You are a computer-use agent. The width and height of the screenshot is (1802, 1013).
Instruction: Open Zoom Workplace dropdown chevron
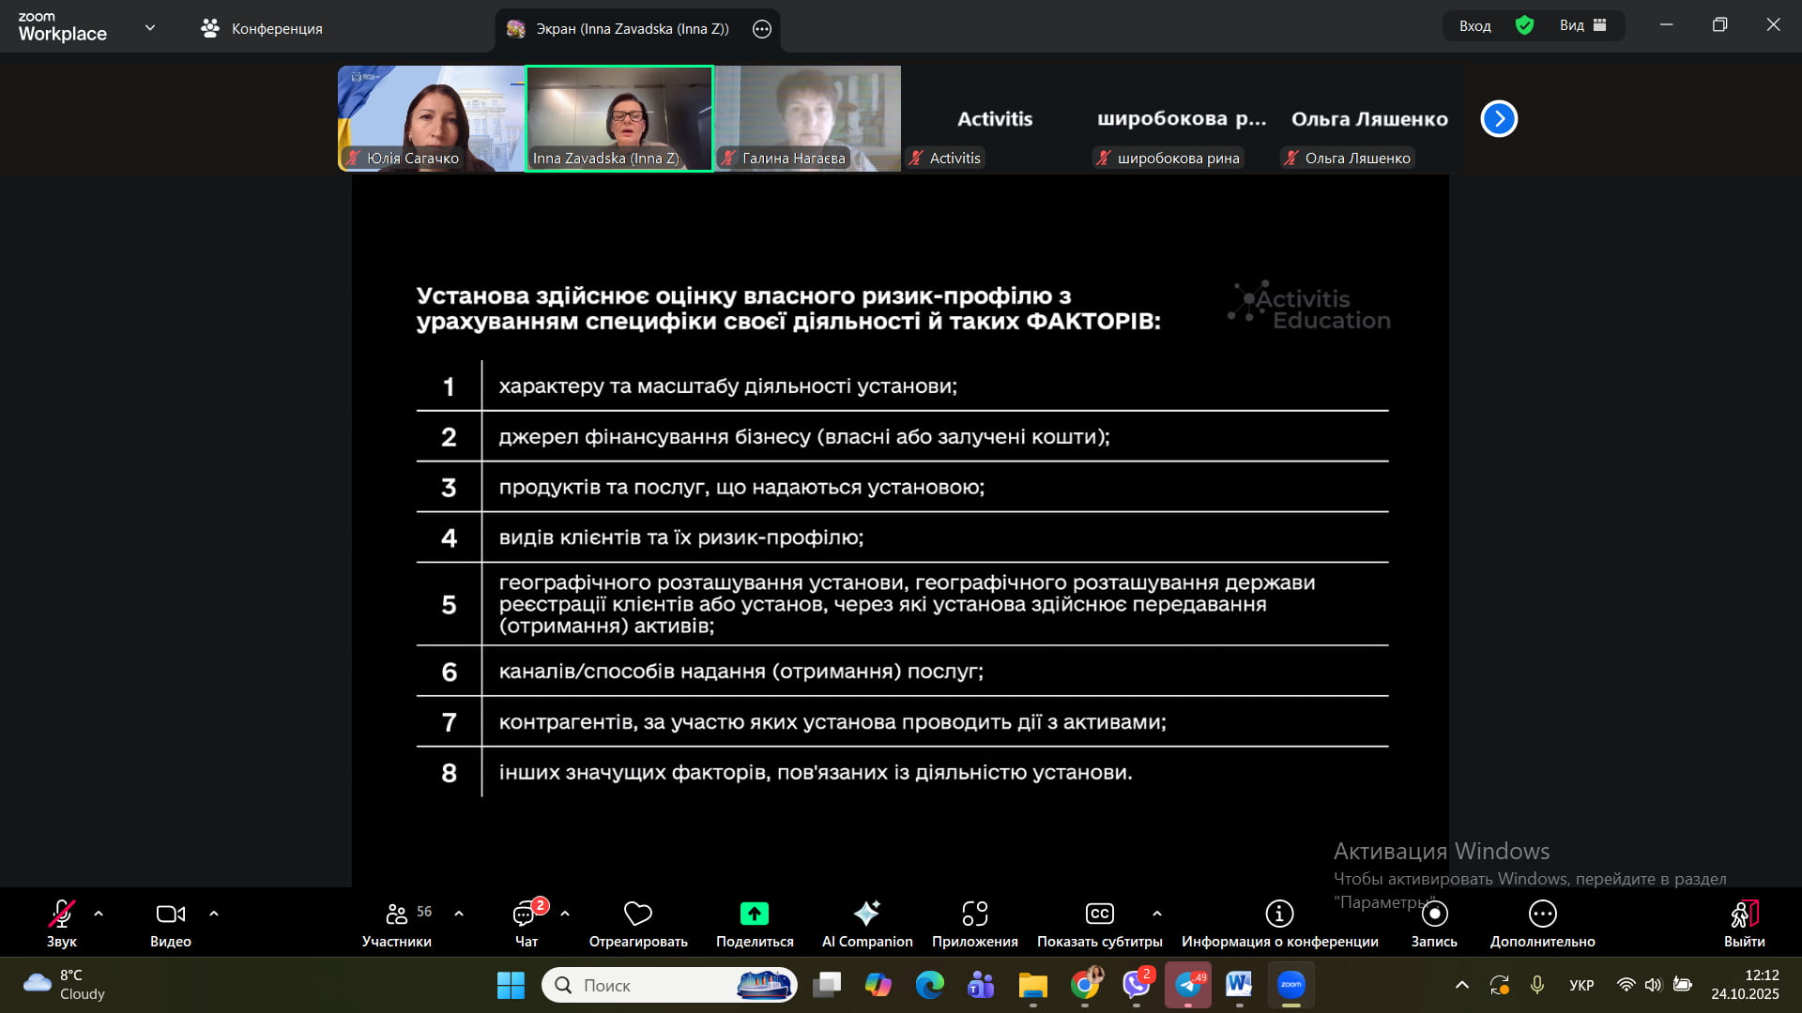(x=150, y=28)
